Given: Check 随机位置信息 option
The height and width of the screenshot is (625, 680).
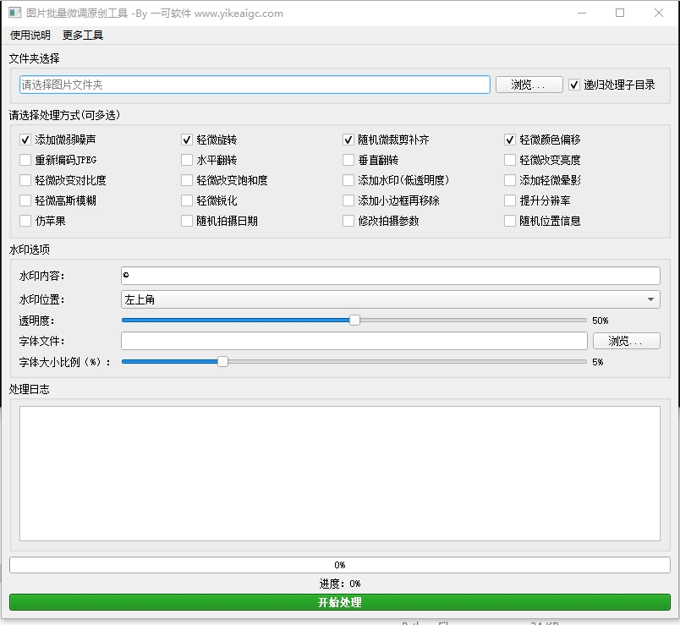Looking at the screenshot, I should (x=510, y=221).
